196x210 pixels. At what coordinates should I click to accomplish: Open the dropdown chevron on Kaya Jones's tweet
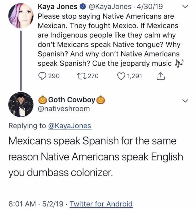pos(185,7)
